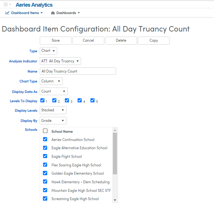Screen dimensions: 214x203
Task: Uncheck level 5 checkbox
Action: click(93, 101)
